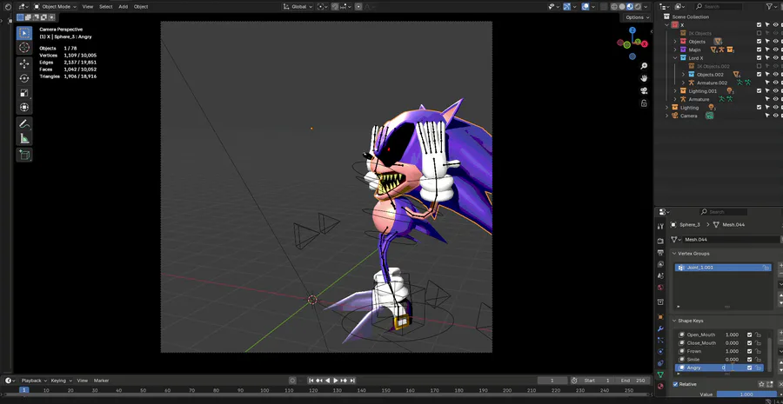This screenshot has width=783, height=404.
Task: Play the animation forward
Action: pos(336,381)
